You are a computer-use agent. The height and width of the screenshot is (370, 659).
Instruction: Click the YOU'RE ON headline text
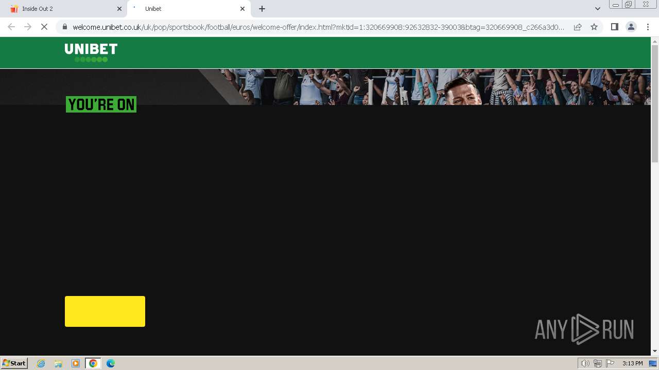click(x=101, y=104)
